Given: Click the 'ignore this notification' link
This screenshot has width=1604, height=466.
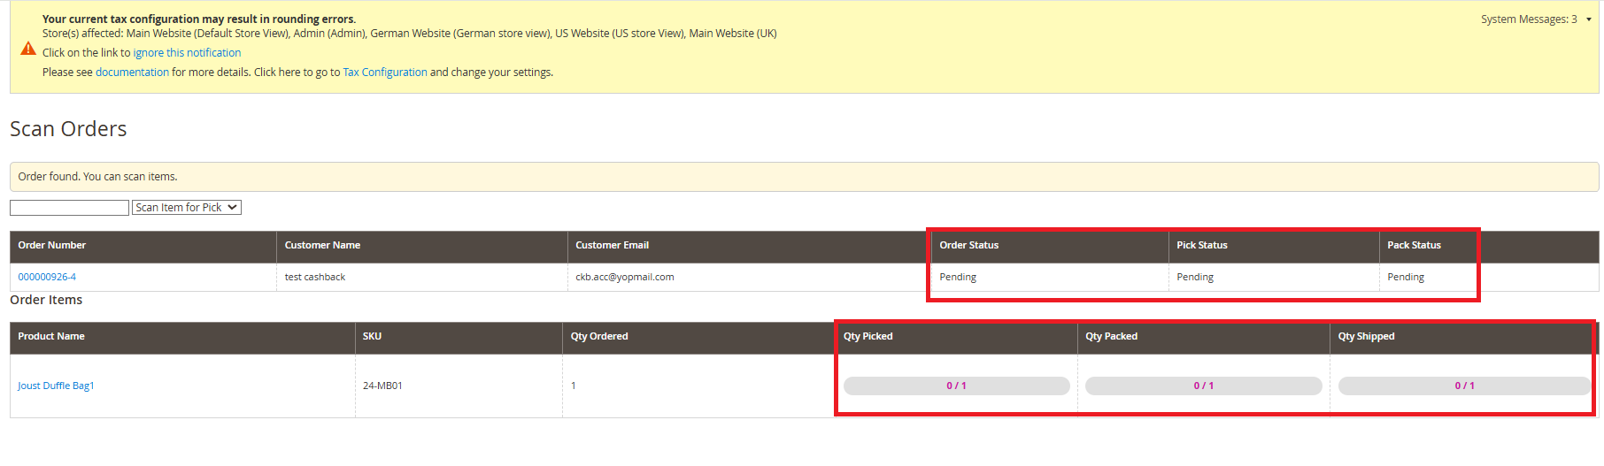Looking at the screenshot, I should [x=187, y=53].
